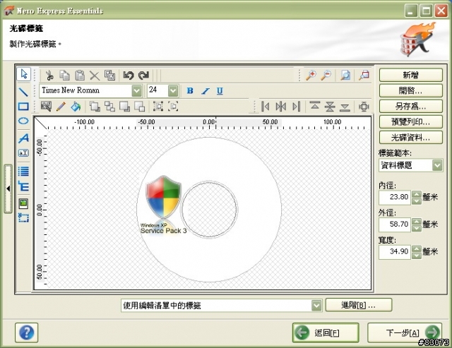Viewport: 452px width, 348px height.
Task: Click the 進階[B]... button
Action: click(x=359, y=305)
